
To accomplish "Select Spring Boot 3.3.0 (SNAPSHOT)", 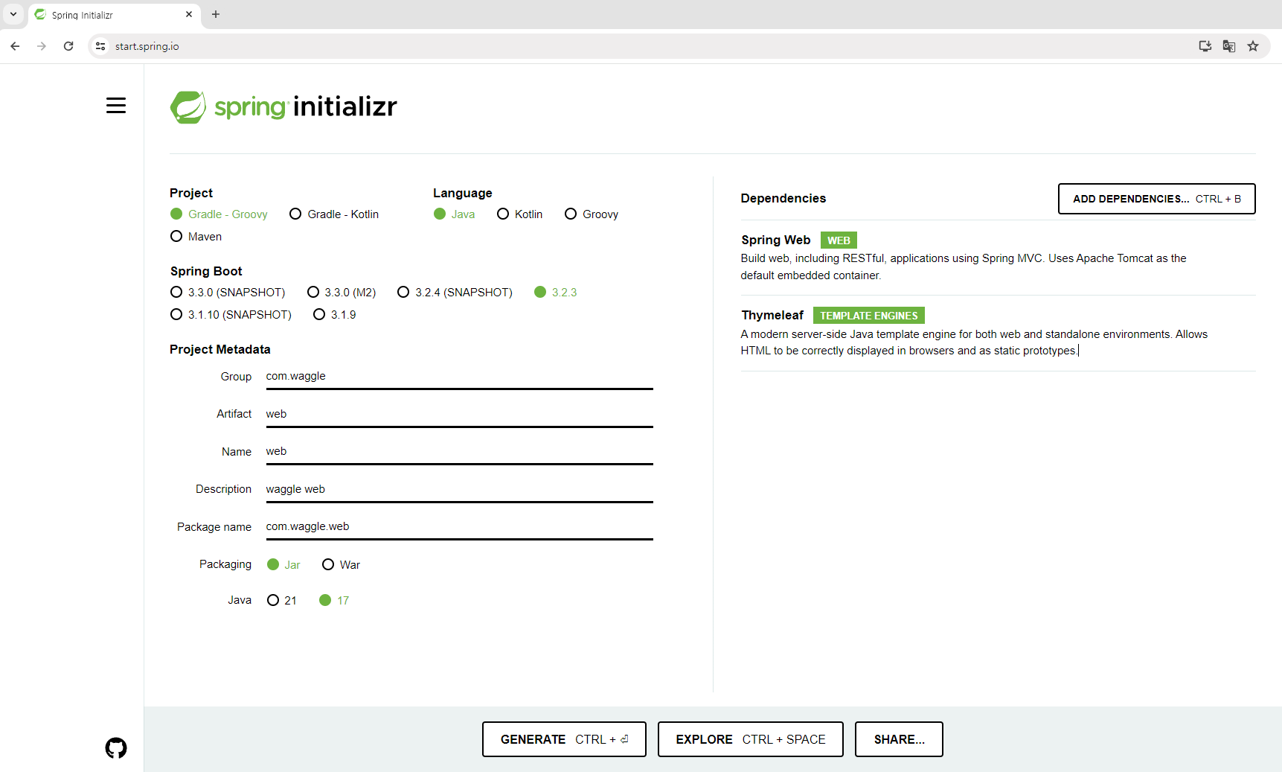I will (228, 293).
